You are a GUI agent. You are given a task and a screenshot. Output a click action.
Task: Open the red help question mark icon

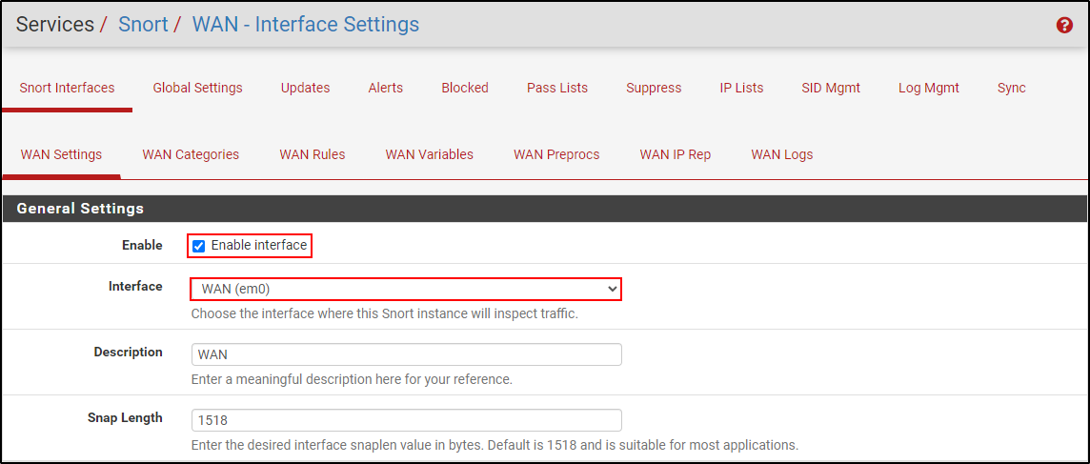[1064, 26]
